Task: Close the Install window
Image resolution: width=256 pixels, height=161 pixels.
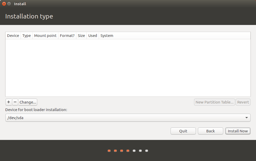Action: (4, 4)
